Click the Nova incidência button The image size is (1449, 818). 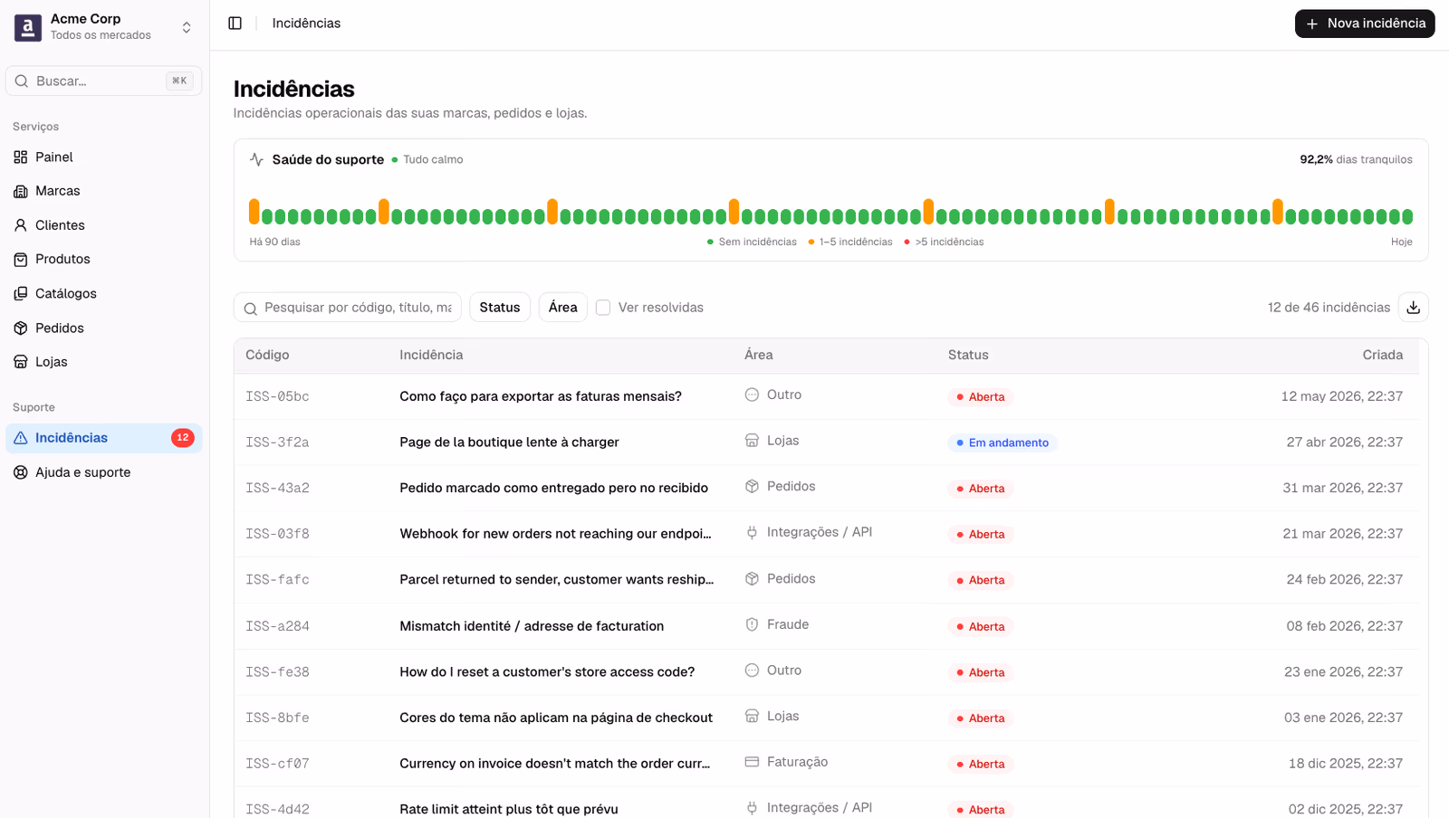1365,24
